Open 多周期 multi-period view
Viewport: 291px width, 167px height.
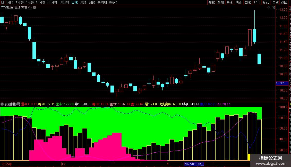102,2
